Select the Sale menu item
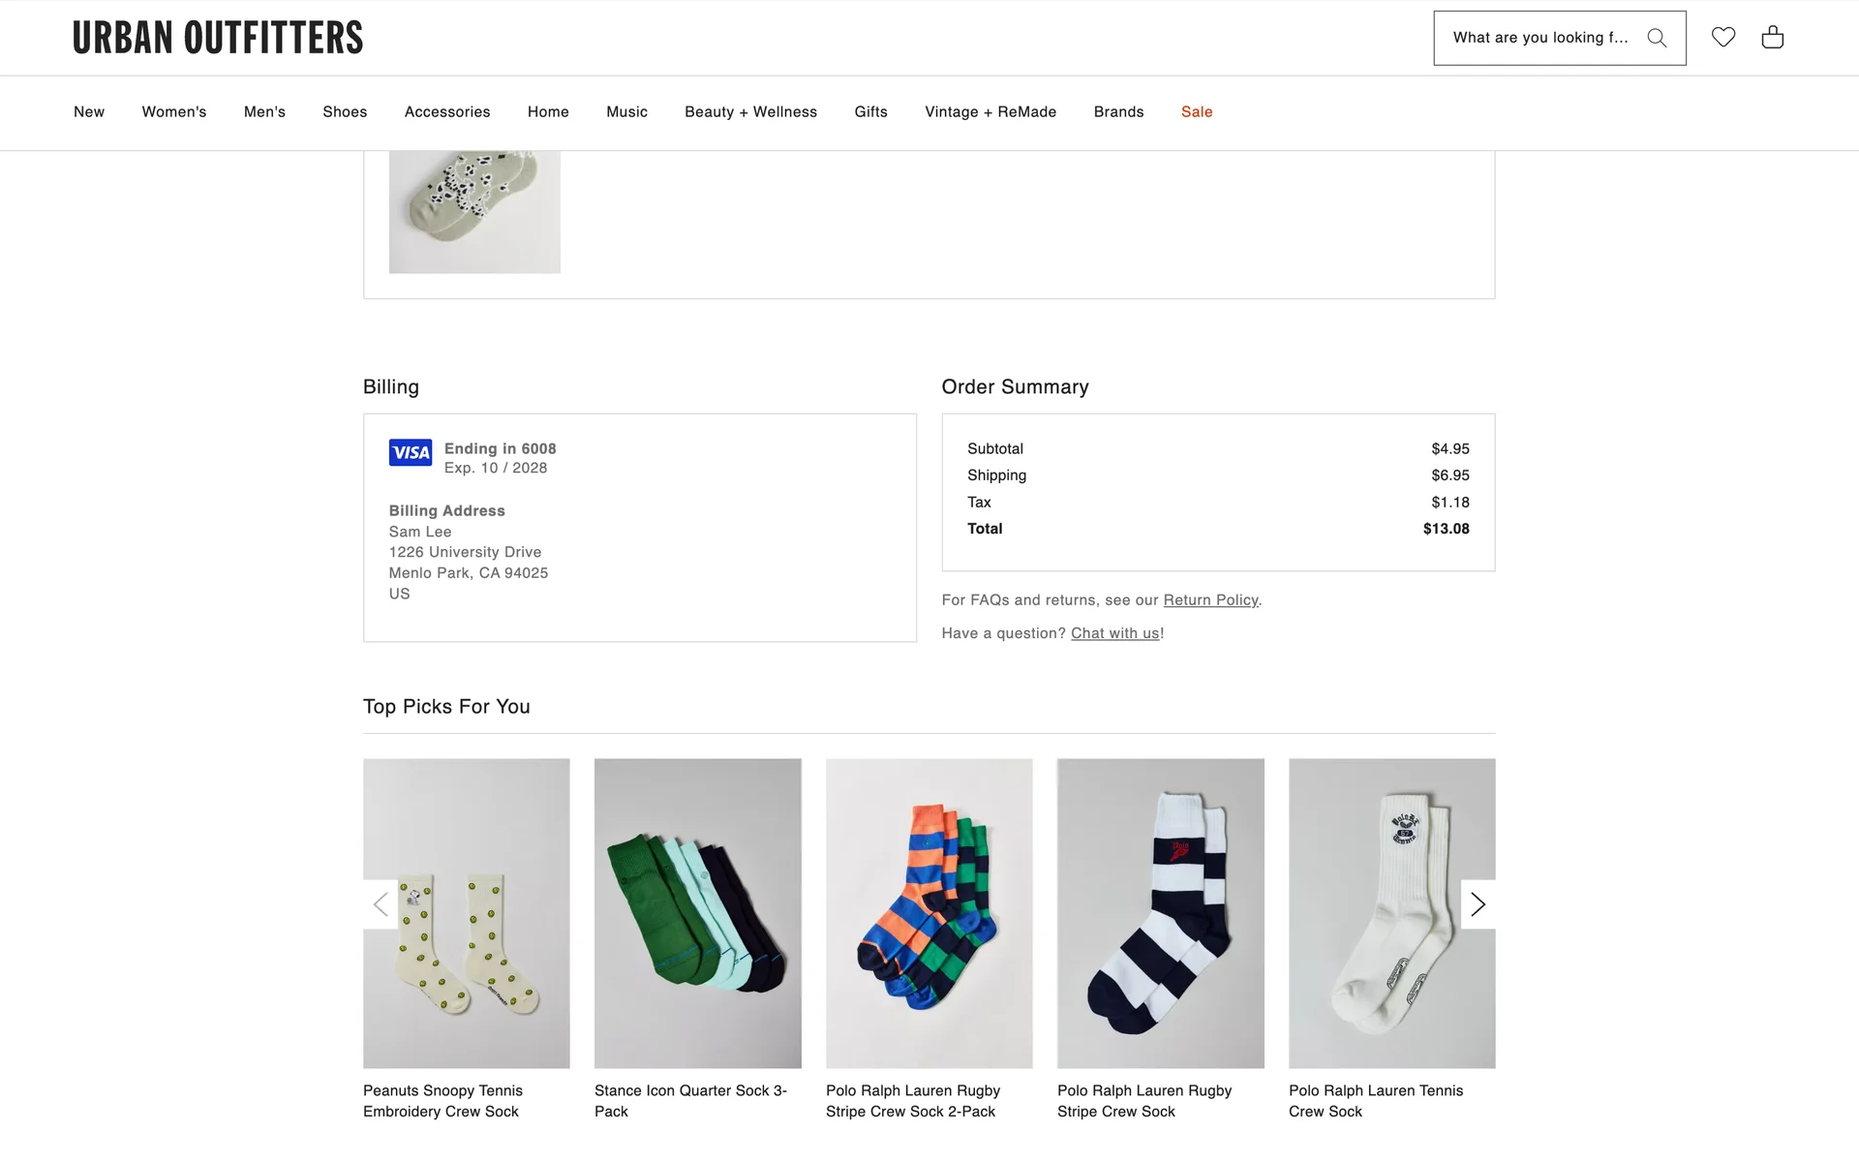The width and height of the screenshot is (1859, 1162). pyautogui.click(x=1197, y=112)
